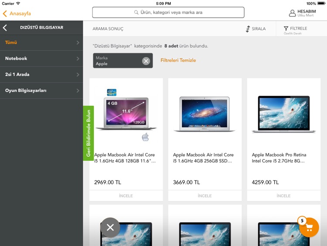Tap the cart badge showing 5
The width and height of the screenshot is (327, 246).
(x=302, y=221)
